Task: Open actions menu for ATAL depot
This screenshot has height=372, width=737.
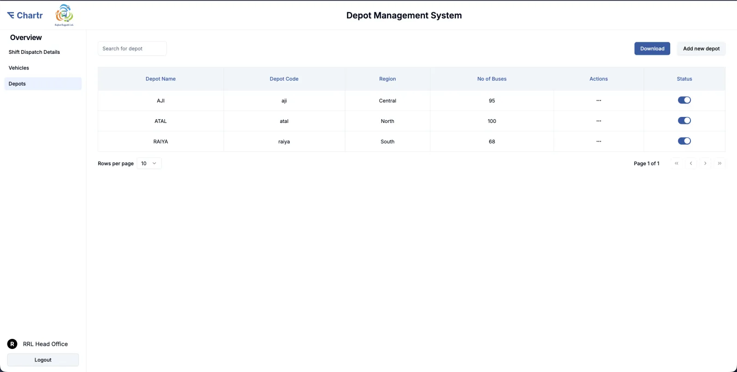Action: (x=598, y=121)
